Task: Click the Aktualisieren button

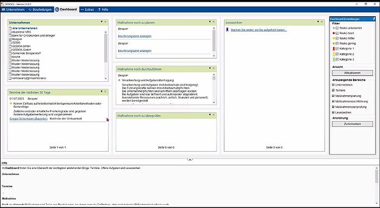Action: click(x=352, y=73)
